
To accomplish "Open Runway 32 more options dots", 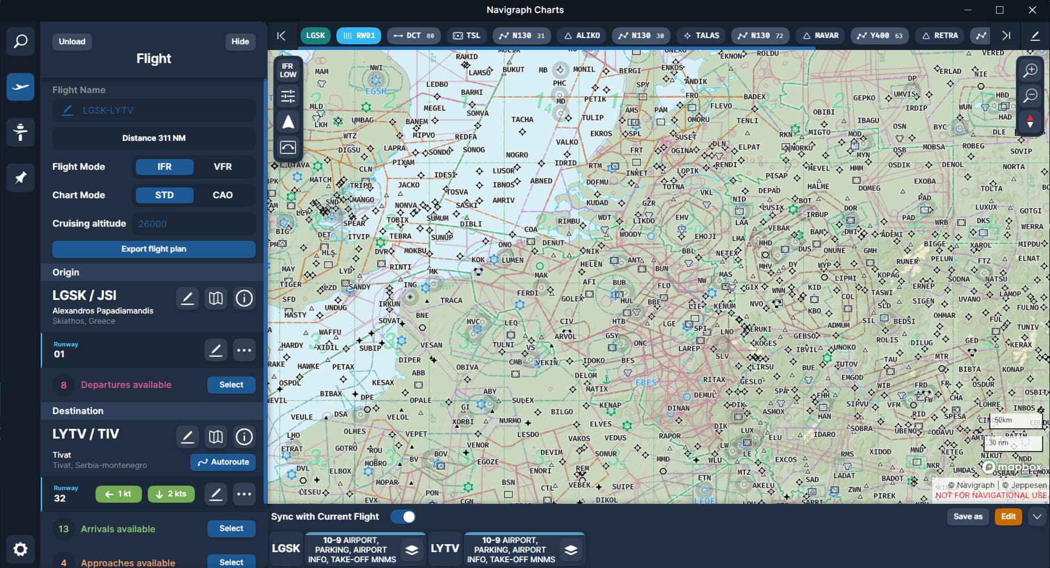I will pos(244,494).
